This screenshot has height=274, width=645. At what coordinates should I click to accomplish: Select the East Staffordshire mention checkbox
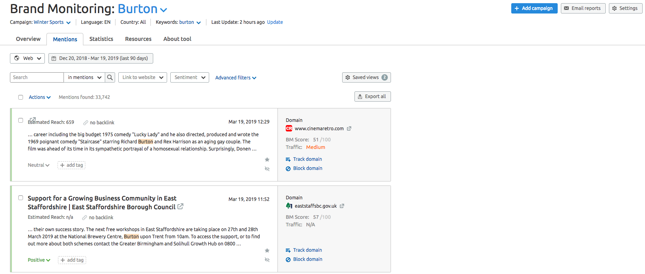click(21, 198)
